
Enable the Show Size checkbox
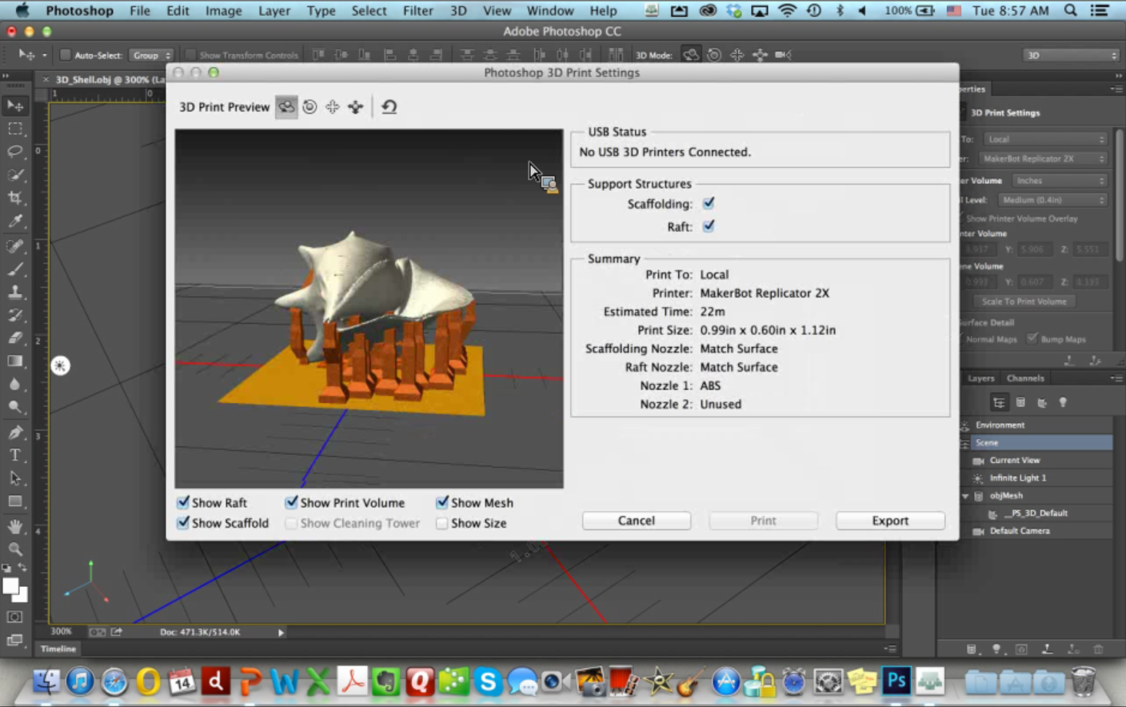441,523
